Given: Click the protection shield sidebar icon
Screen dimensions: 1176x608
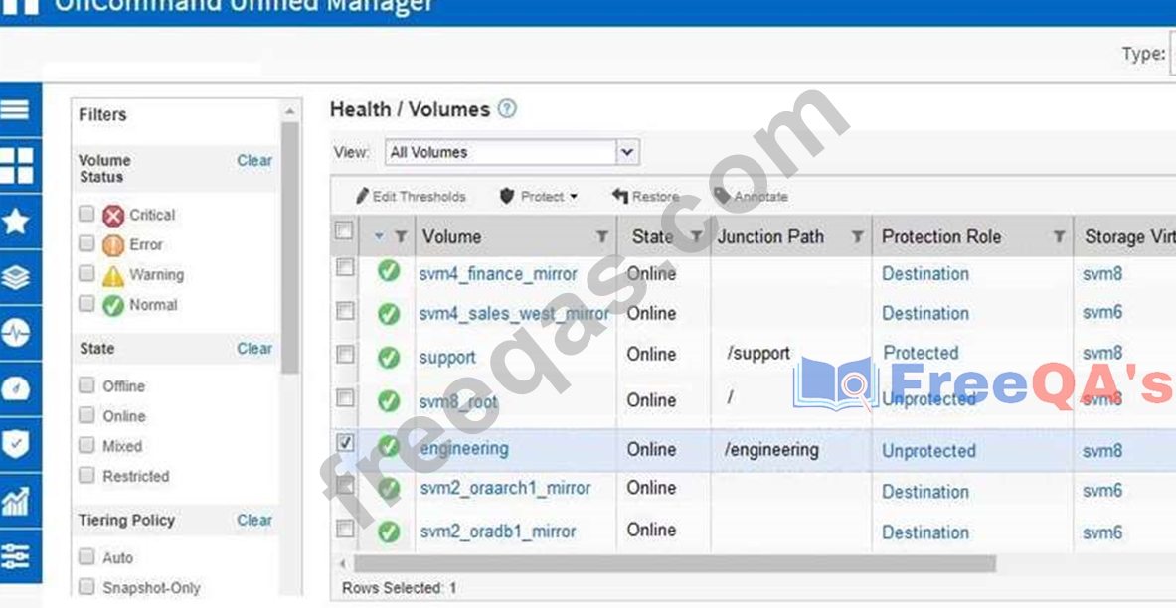Looking at the screenshot, I should (16, 444).
